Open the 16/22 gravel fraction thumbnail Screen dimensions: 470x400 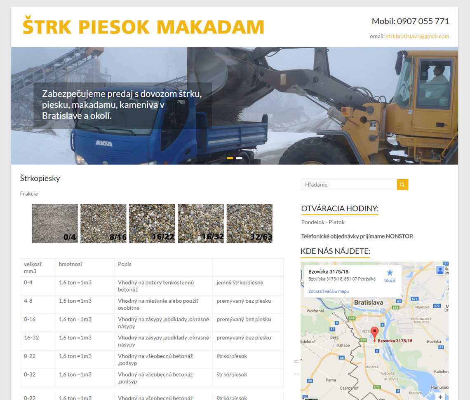tap(152, 223)
